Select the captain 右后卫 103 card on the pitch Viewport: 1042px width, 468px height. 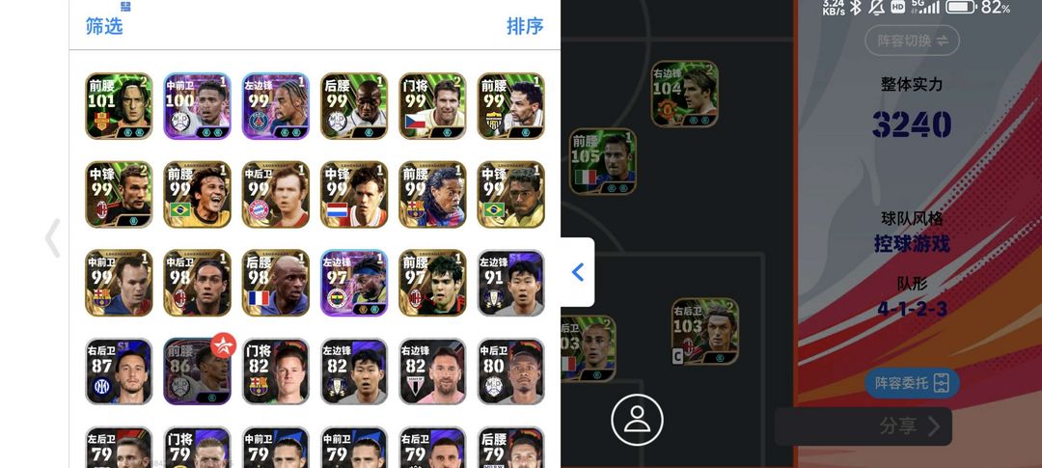tap(705, 331)
